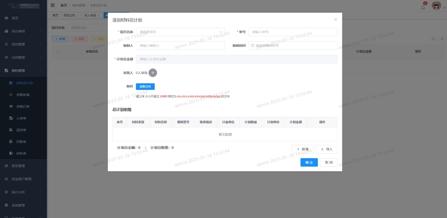The image size is (447, 218).
Task: Toggle the select-all checkbox in table header
Action: (x=58, y=51)
